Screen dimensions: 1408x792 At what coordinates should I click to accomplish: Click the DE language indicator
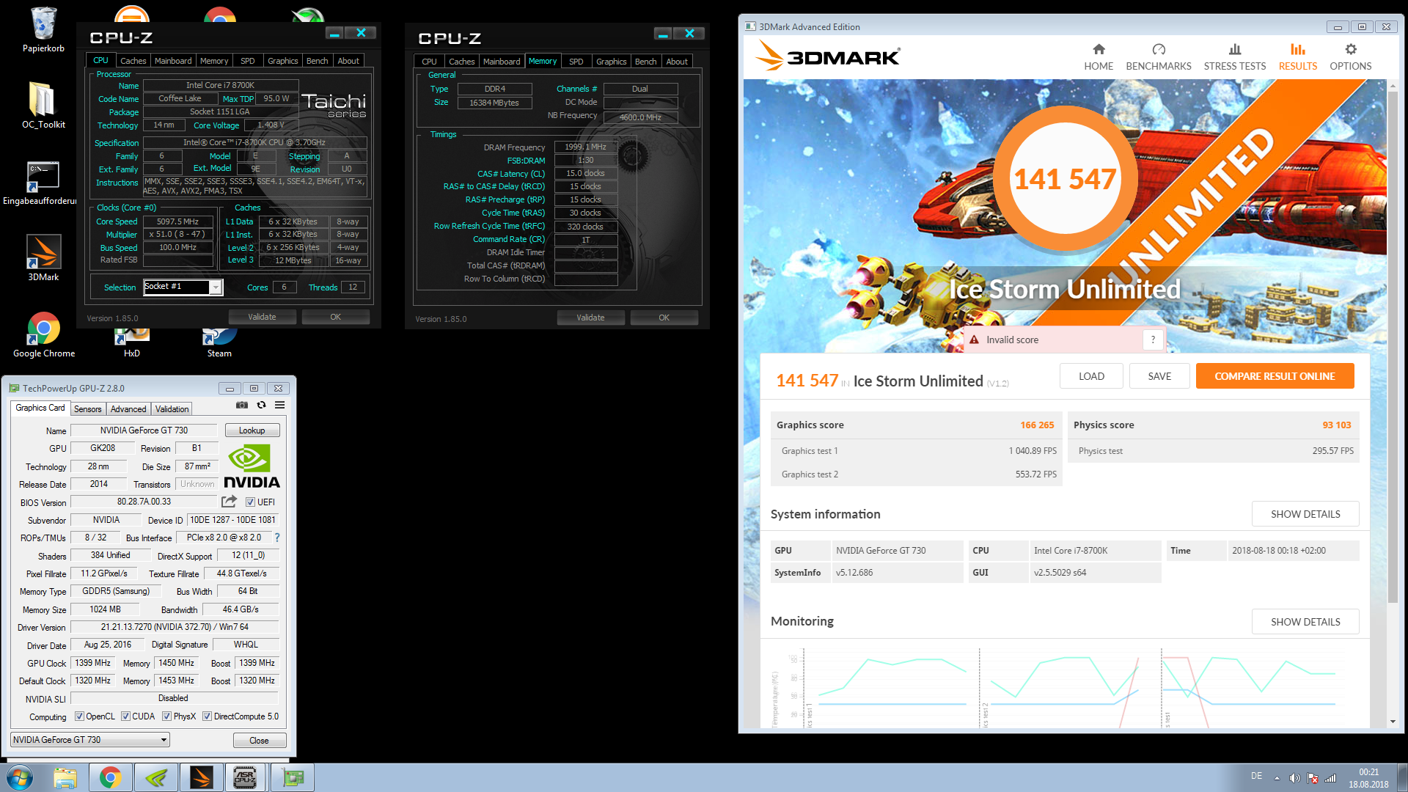[x=1256, y=776]
